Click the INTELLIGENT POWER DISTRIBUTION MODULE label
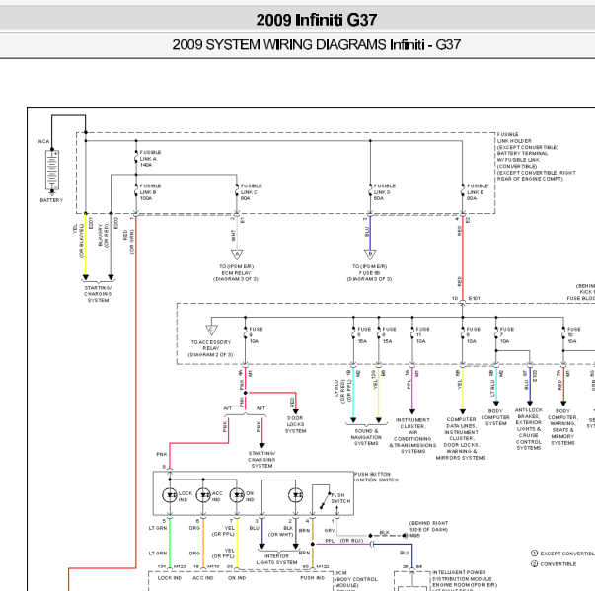Image resolution: width=595 pixels, height=591 pixels. coord(465,579)
